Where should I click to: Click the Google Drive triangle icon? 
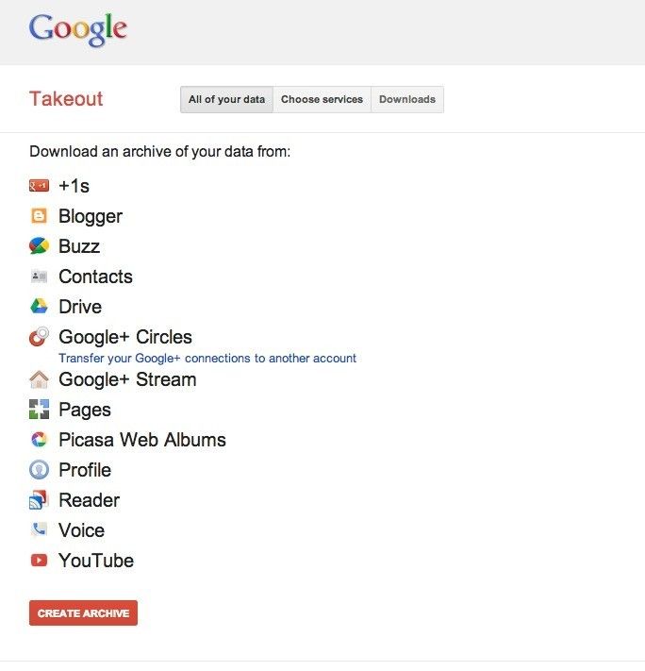point(39,307)
